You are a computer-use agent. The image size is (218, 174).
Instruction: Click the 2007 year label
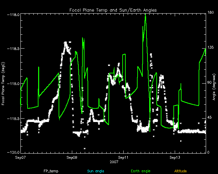(x=114, y=162)
